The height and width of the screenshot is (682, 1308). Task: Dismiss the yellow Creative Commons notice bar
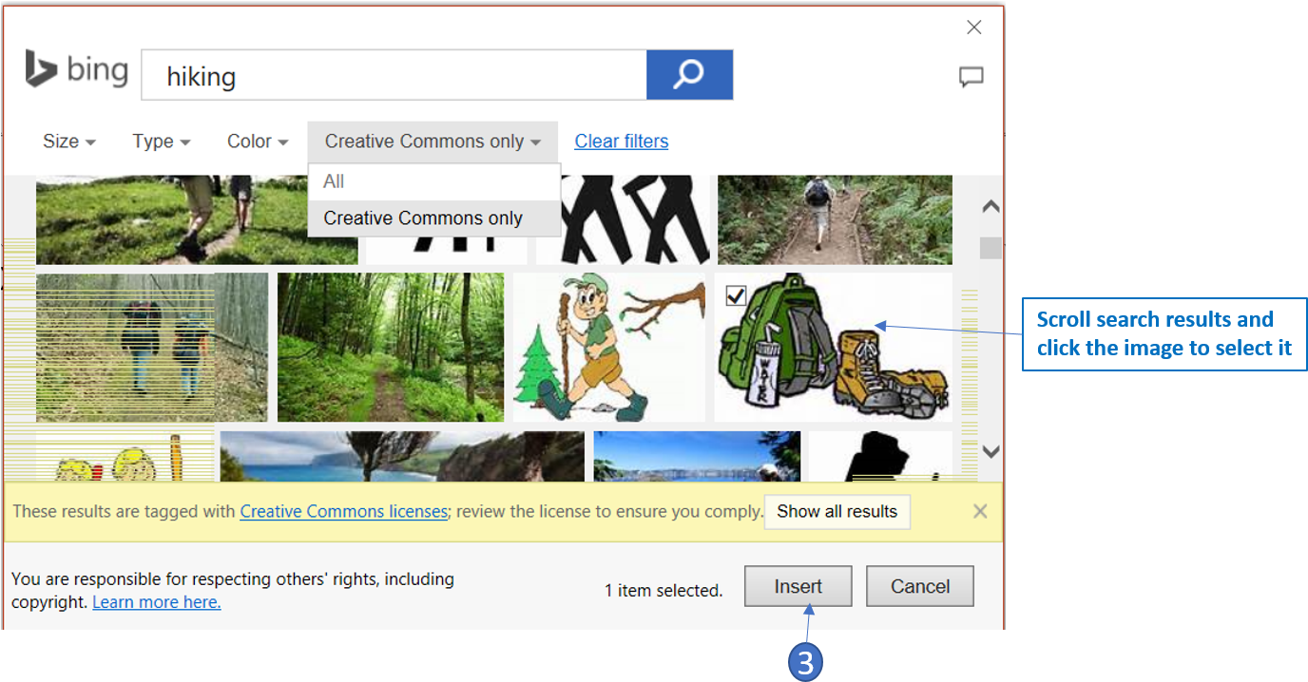[x=980, y=511]
